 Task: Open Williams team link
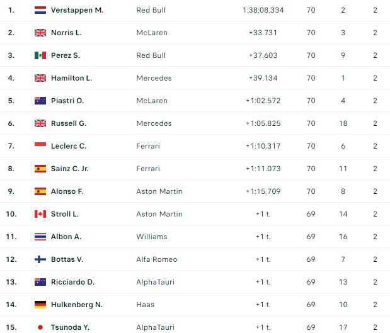(151, 237)
